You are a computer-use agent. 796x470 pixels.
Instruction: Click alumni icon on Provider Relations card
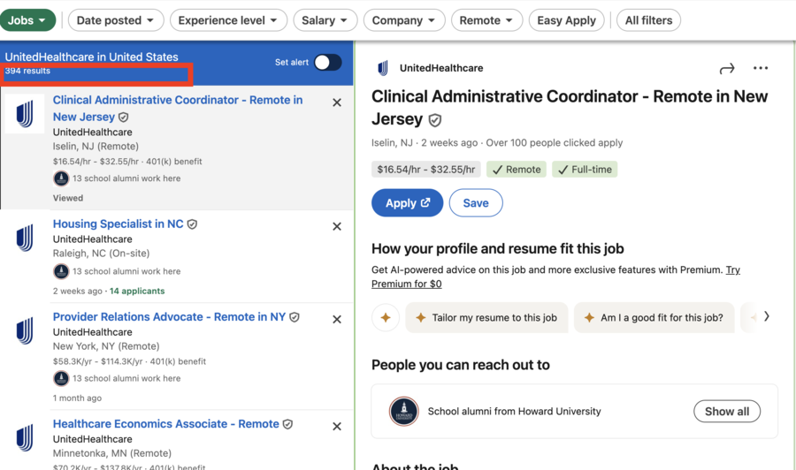(x=61, y=378)
